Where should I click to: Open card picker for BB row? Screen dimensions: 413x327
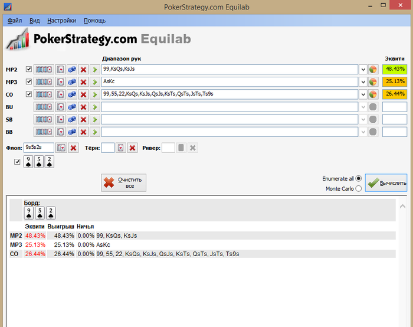coord(61,132)
